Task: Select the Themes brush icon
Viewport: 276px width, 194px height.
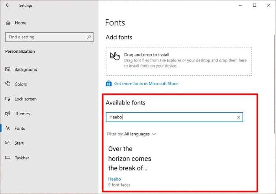Action: click(7, 114)
